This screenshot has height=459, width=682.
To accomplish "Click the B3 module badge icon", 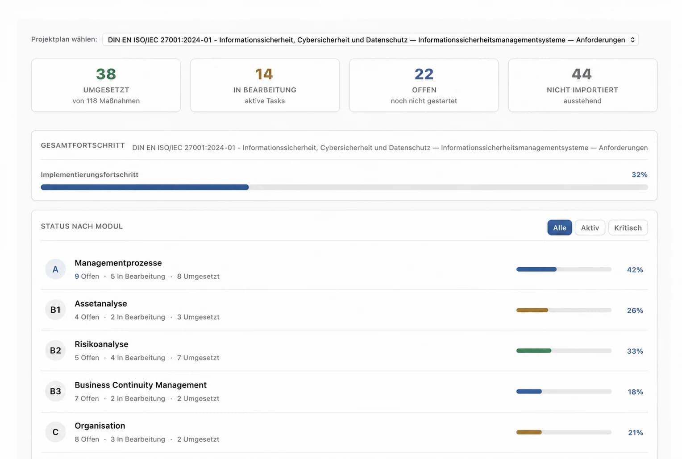I will [x=55, y=391].
